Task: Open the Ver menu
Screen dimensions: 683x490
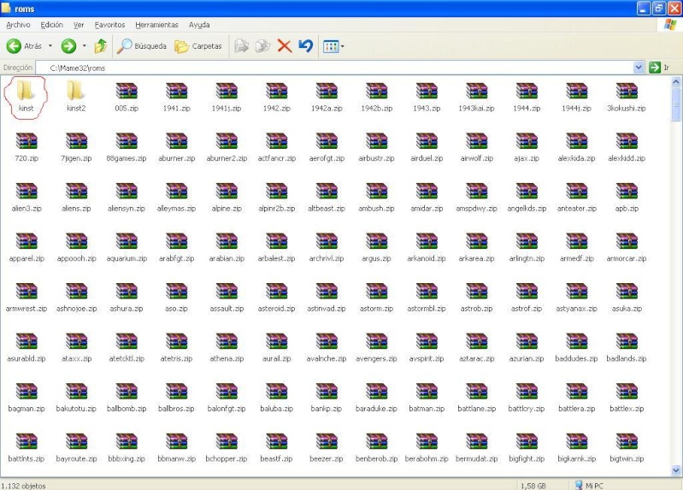Action: click(x=79, y=25)
